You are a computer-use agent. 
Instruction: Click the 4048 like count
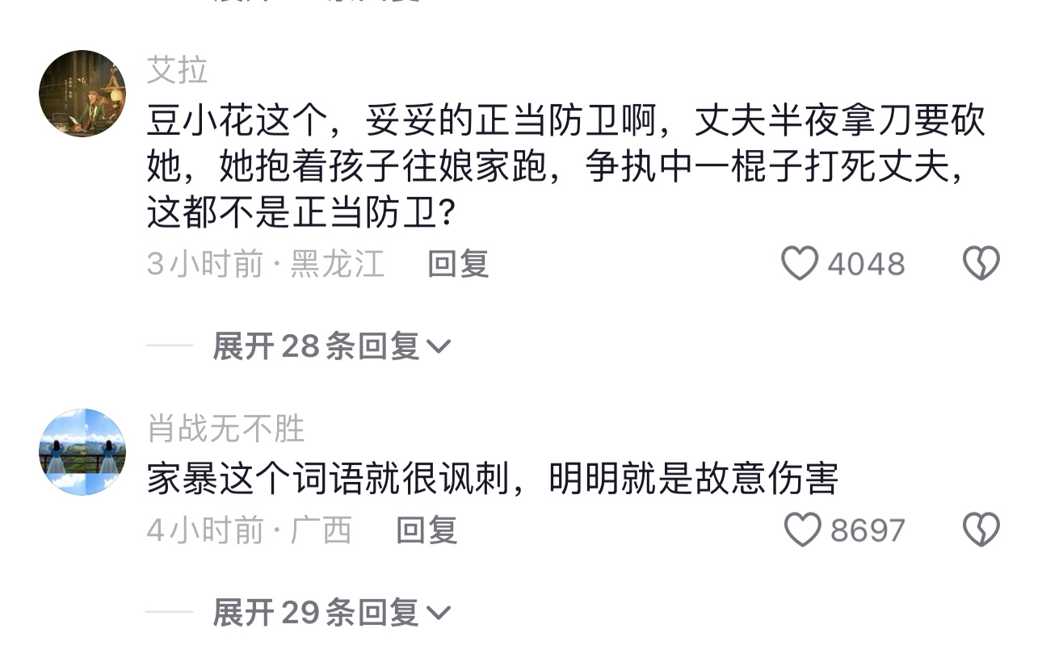pos(866,264)
